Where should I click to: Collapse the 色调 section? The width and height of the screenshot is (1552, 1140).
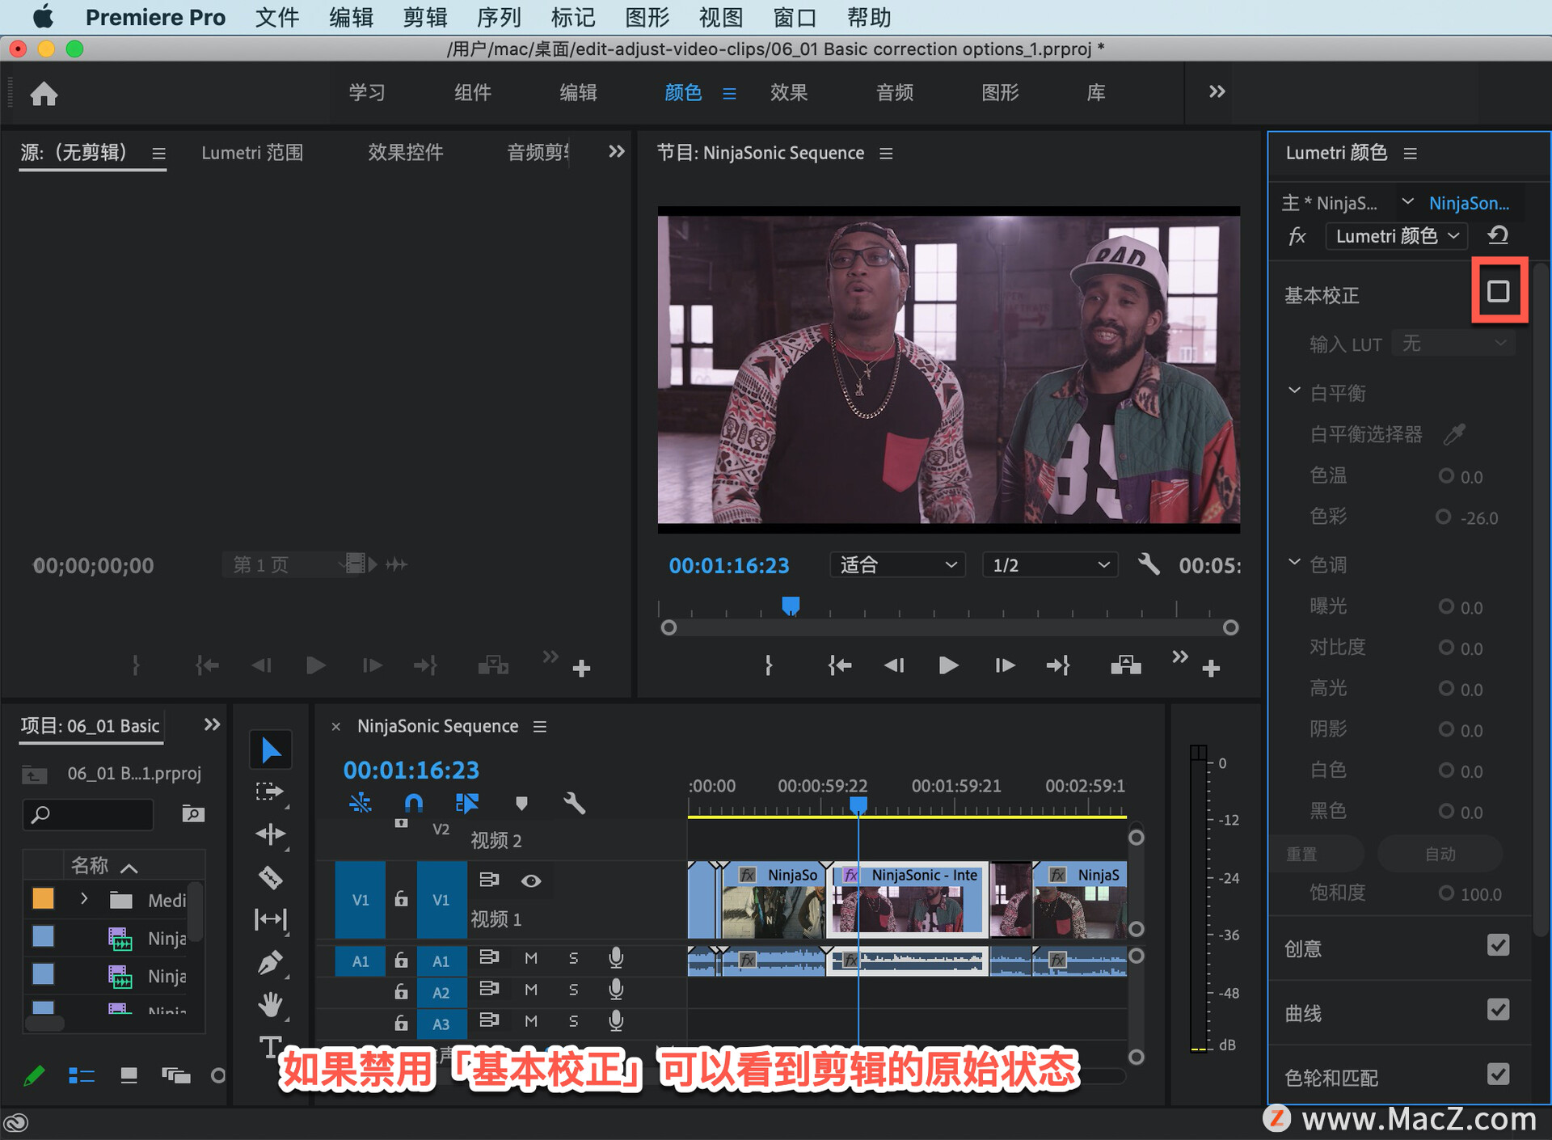[x=1294, y=563]
